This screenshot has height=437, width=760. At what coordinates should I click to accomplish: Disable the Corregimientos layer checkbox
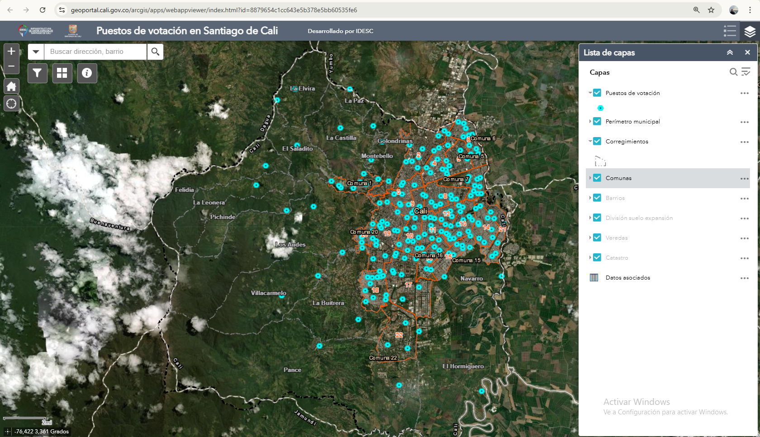(597, 141)
